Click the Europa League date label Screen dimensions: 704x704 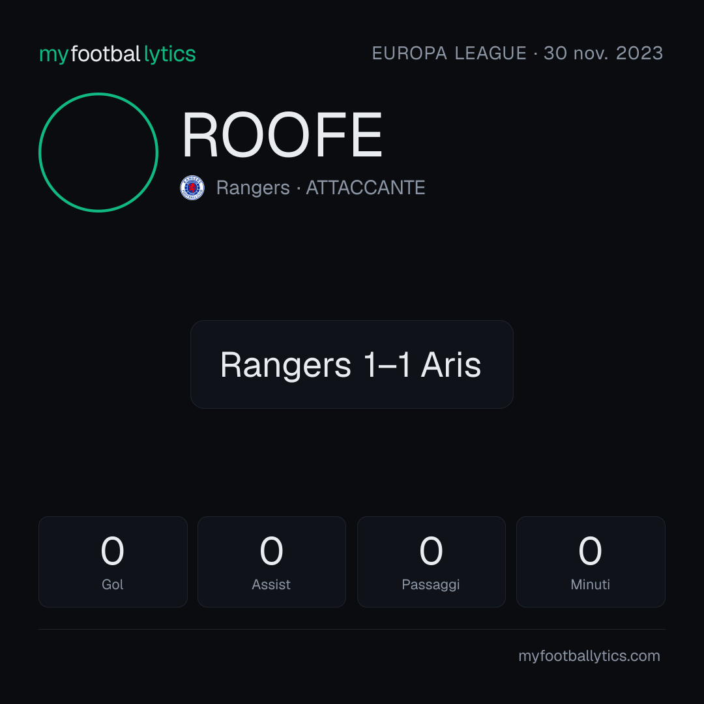518,53
